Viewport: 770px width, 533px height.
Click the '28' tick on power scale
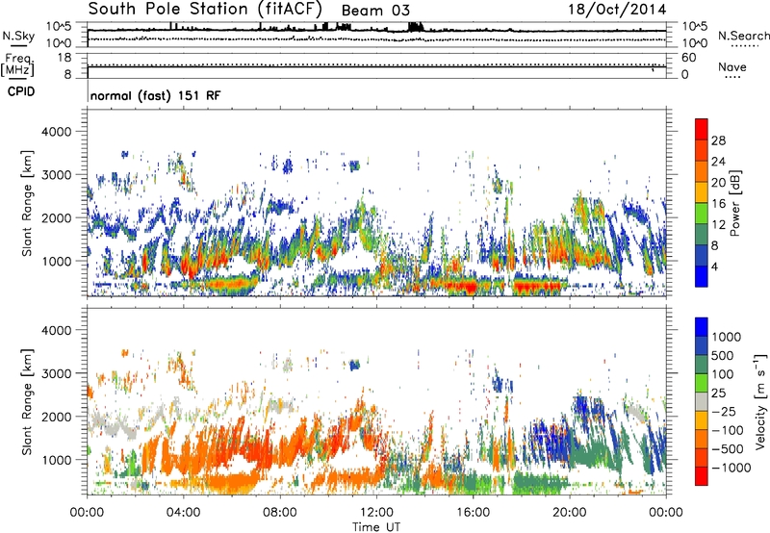click(x=718, y=140)
